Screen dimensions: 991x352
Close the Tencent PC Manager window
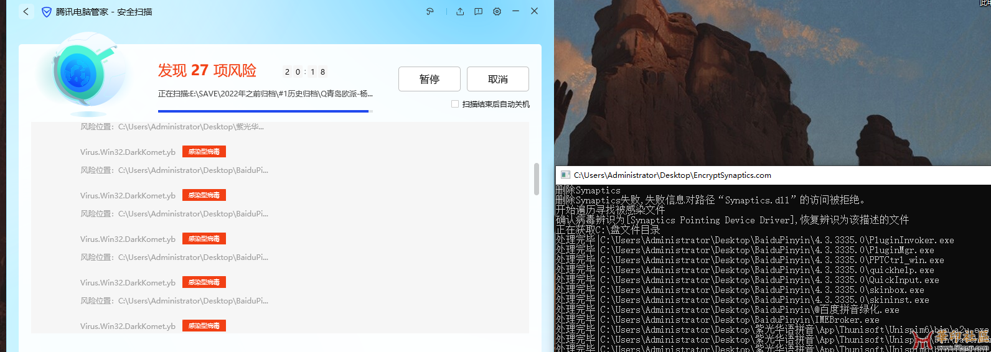pos(534,11)
